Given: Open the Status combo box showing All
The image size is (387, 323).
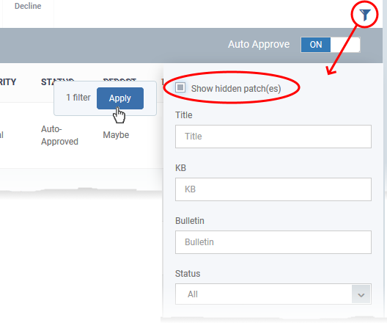Looking at the screenshot, I should coord(273,294).
